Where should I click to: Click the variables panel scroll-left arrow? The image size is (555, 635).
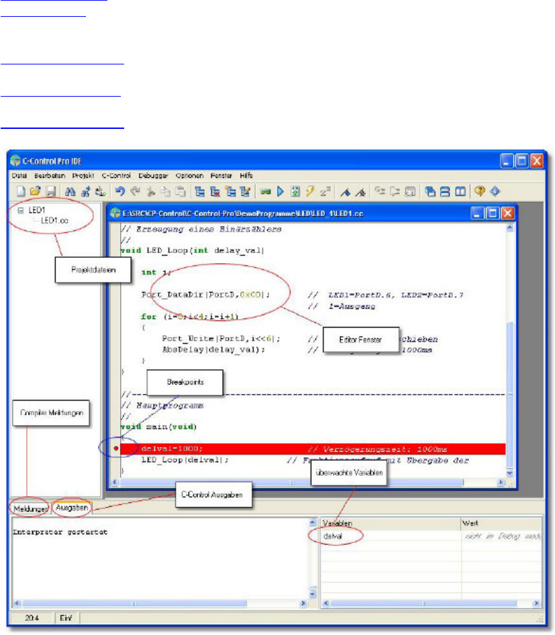(326, 603)
